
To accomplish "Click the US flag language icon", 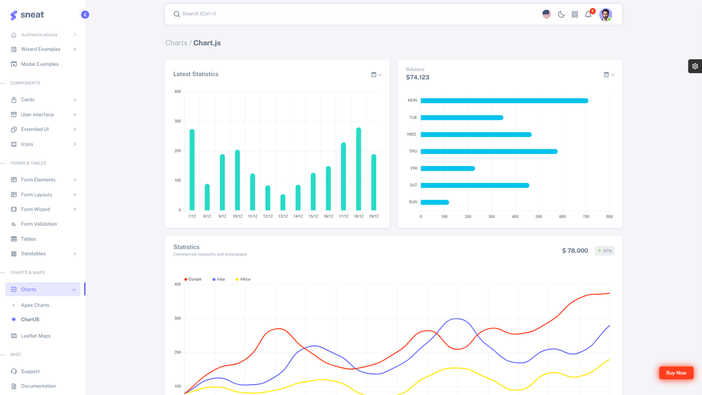I will pyautogui.click(x=546, y=14).
